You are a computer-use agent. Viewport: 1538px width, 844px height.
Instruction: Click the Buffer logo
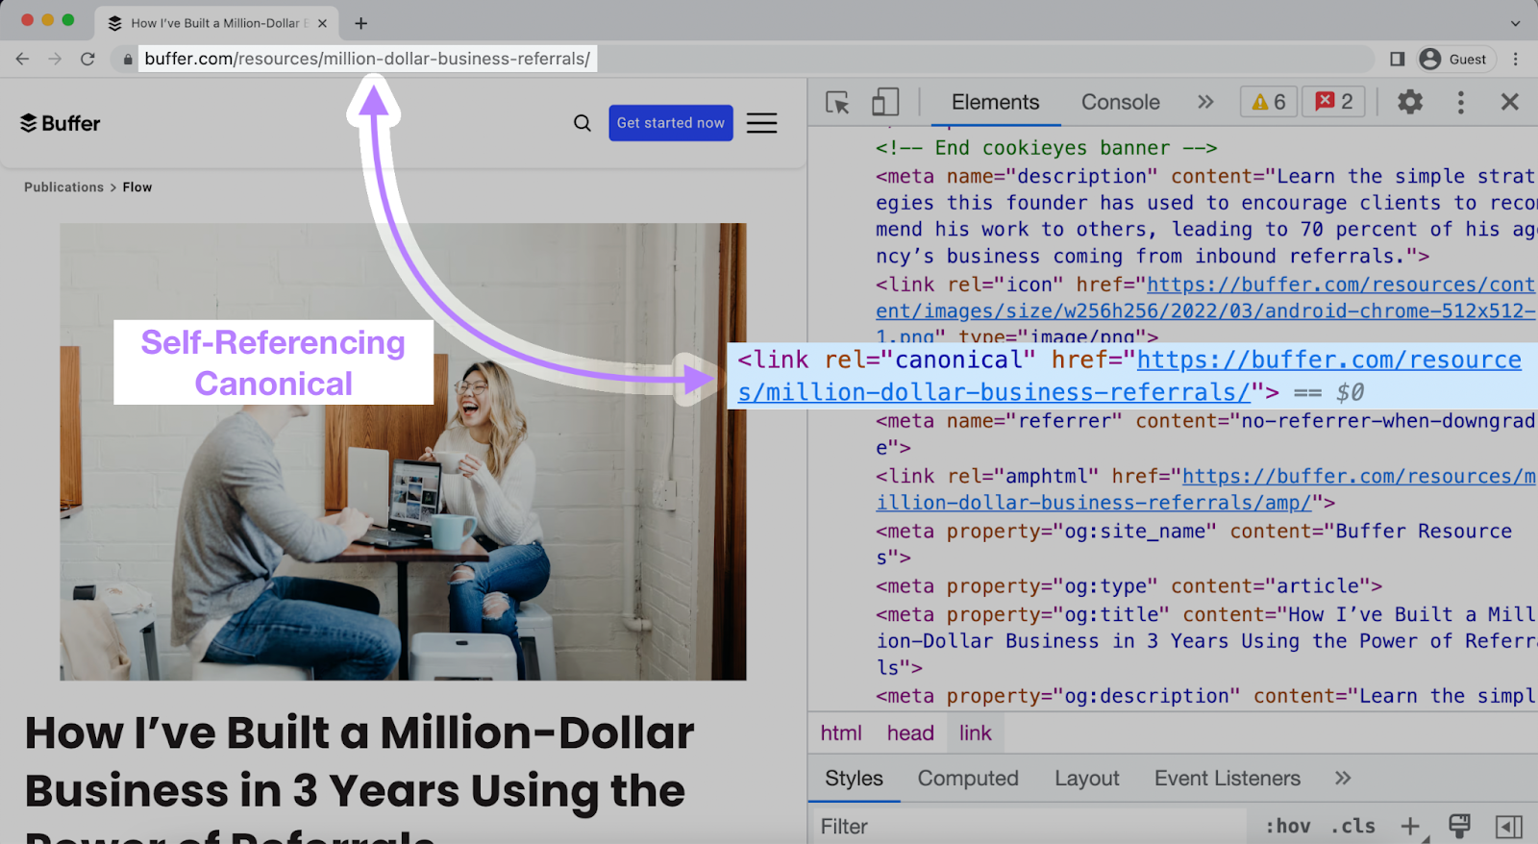click(x=60, y=123)
